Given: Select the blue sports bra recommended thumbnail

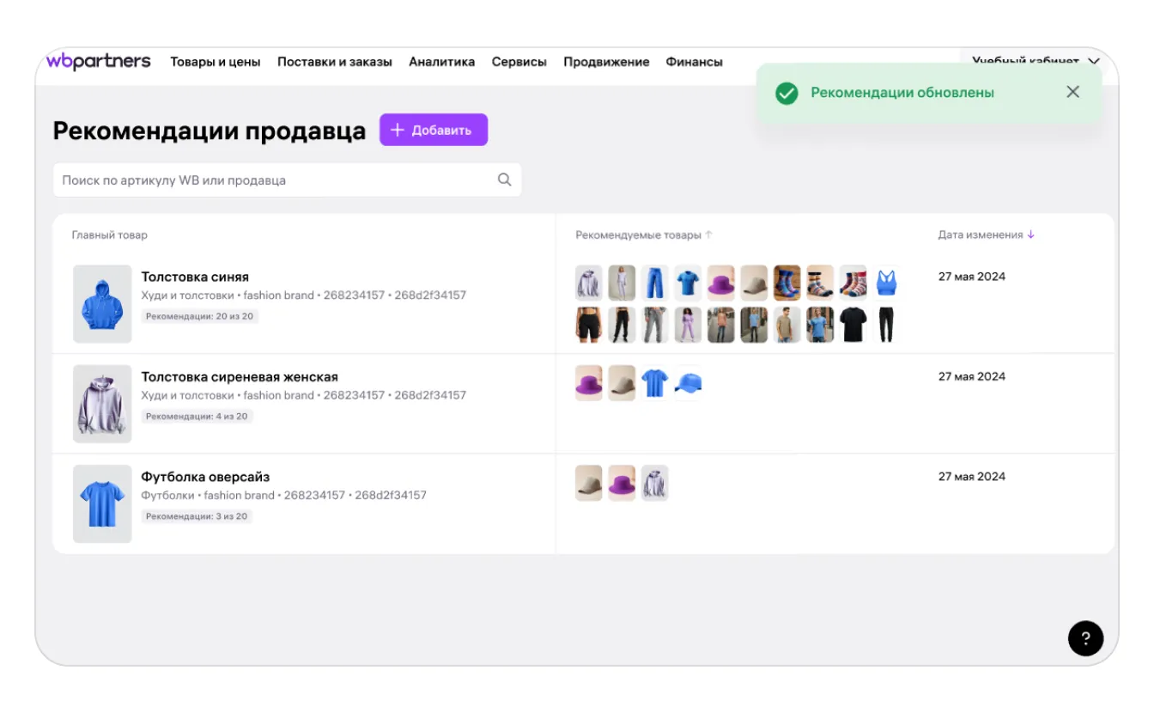Looking at the screenshot, I should [x=886, y=283].
